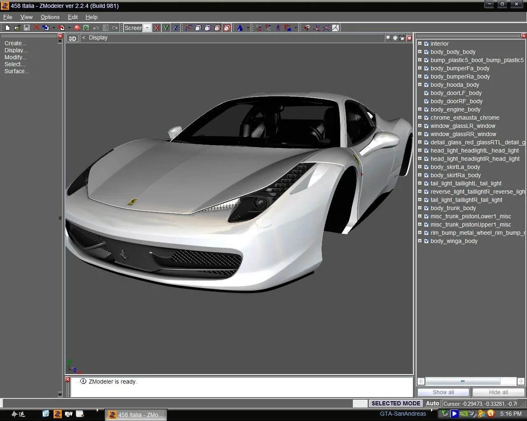Click the red selected-mode cube icon
Viewport: 527px width, 421px height.
227,28
